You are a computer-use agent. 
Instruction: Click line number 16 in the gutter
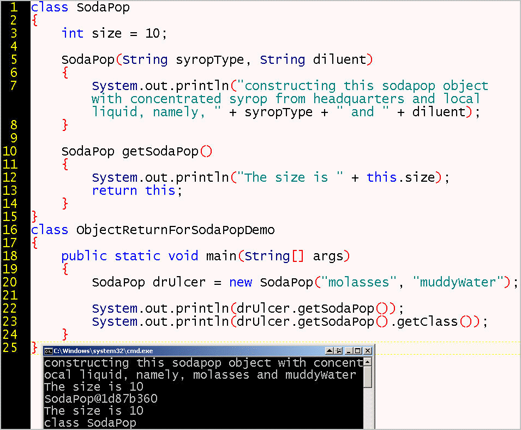pyautogui.click(x=10, y=230)
